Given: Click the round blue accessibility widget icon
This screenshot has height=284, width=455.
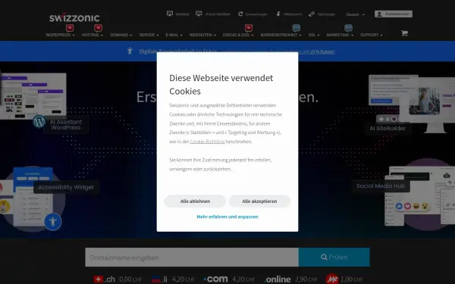Looking at the screenshot, I should [53, 222].
